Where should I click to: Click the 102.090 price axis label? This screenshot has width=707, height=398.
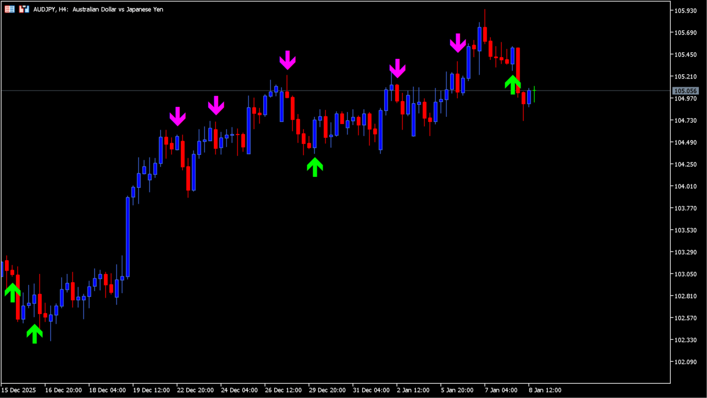pos(685,362)
